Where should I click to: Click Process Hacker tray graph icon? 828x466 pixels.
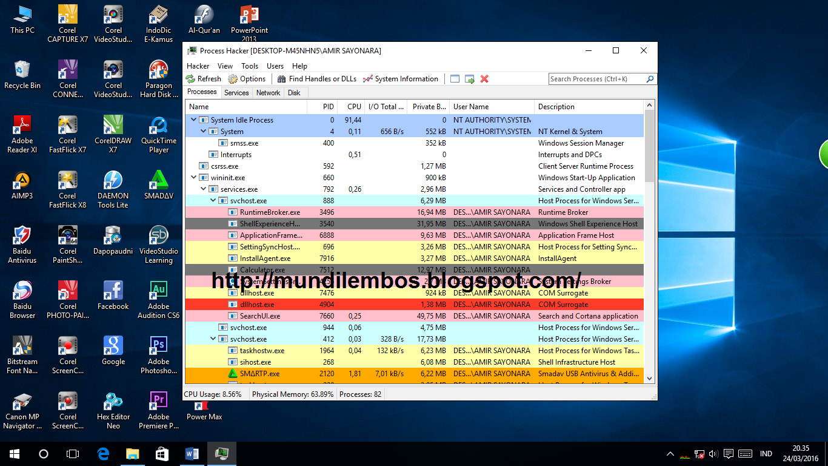pyautogui.click(x=685, y=454)
